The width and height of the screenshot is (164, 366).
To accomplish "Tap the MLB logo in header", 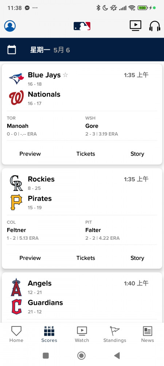I will pos(82,26).
